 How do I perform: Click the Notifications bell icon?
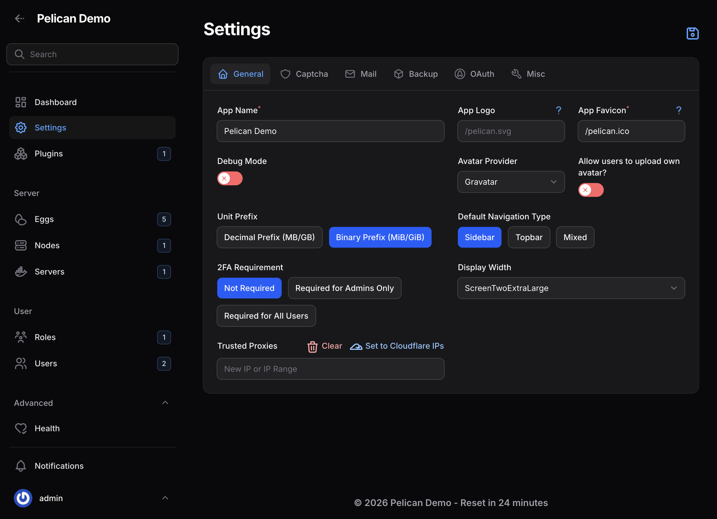point(21,466)
